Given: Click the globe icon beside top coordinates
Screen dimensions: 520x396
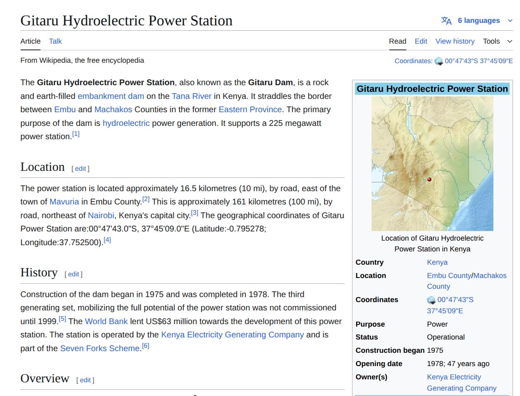Looking at the screenshot, I should tap(439, 61).
